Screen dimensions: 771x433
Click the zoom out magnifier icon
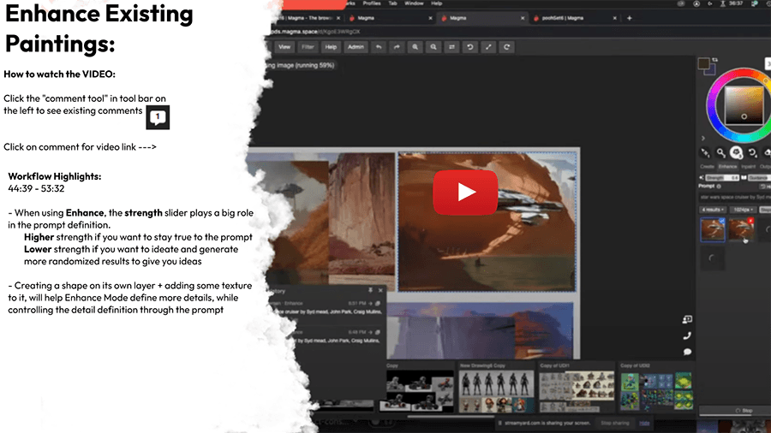click(434, 47)
